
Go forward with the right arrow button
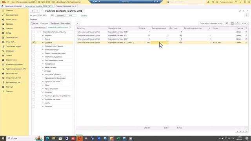[x=37, y=11]
